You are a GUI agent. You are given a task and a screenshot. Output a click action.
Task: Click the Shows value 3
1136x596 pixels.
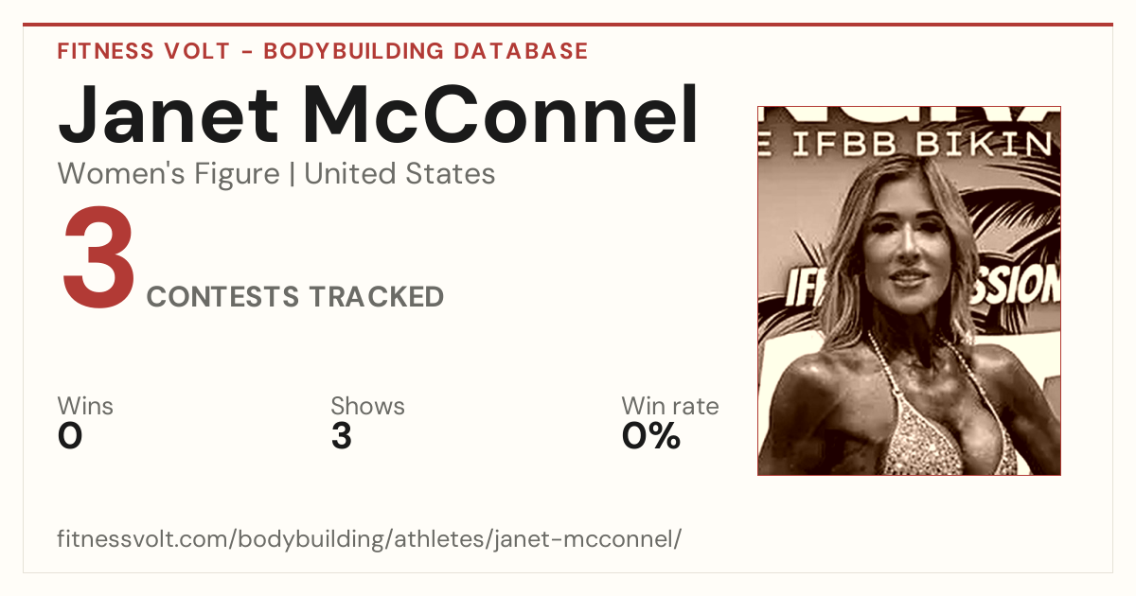pos(342,436)
